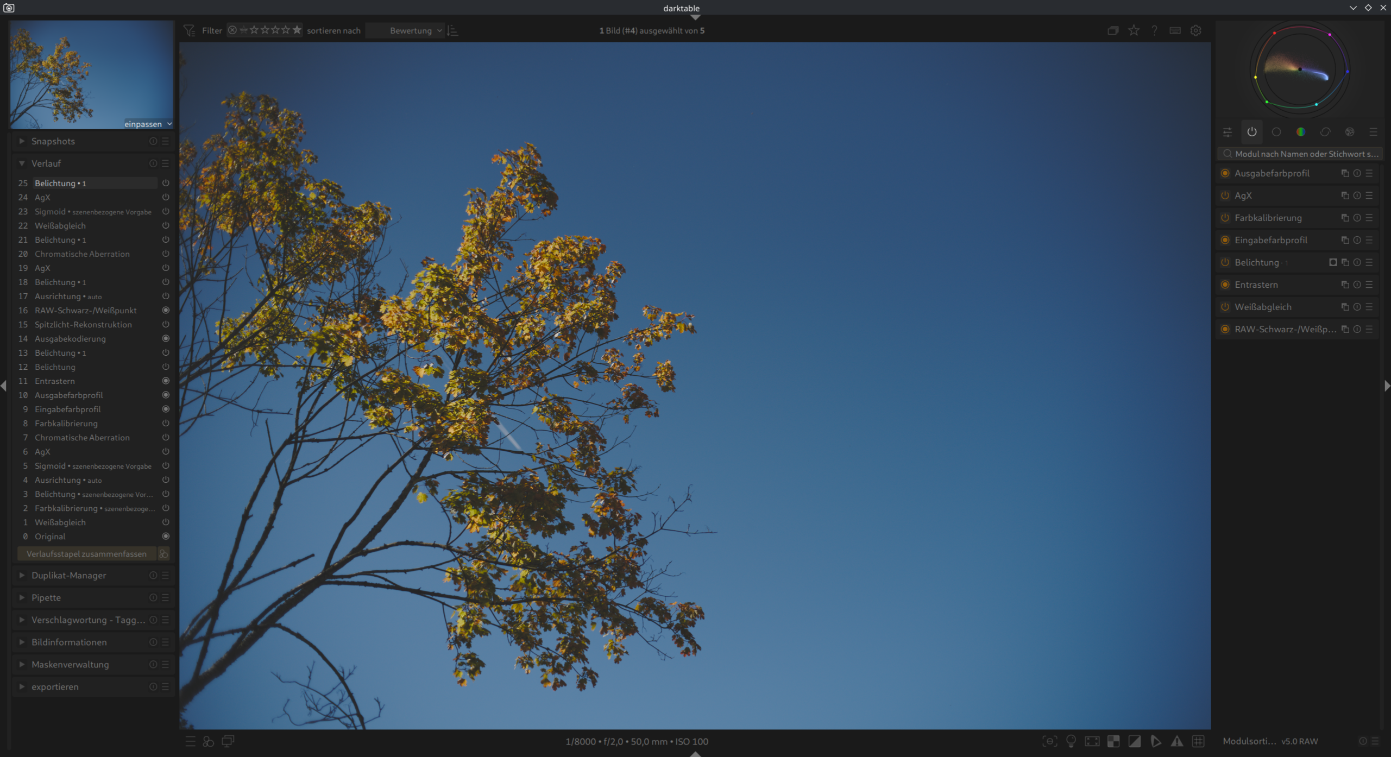The height and width of the screenshot is (757, 1391).
Task: Show the active modules power tab
Action: tap(1251, 132)
